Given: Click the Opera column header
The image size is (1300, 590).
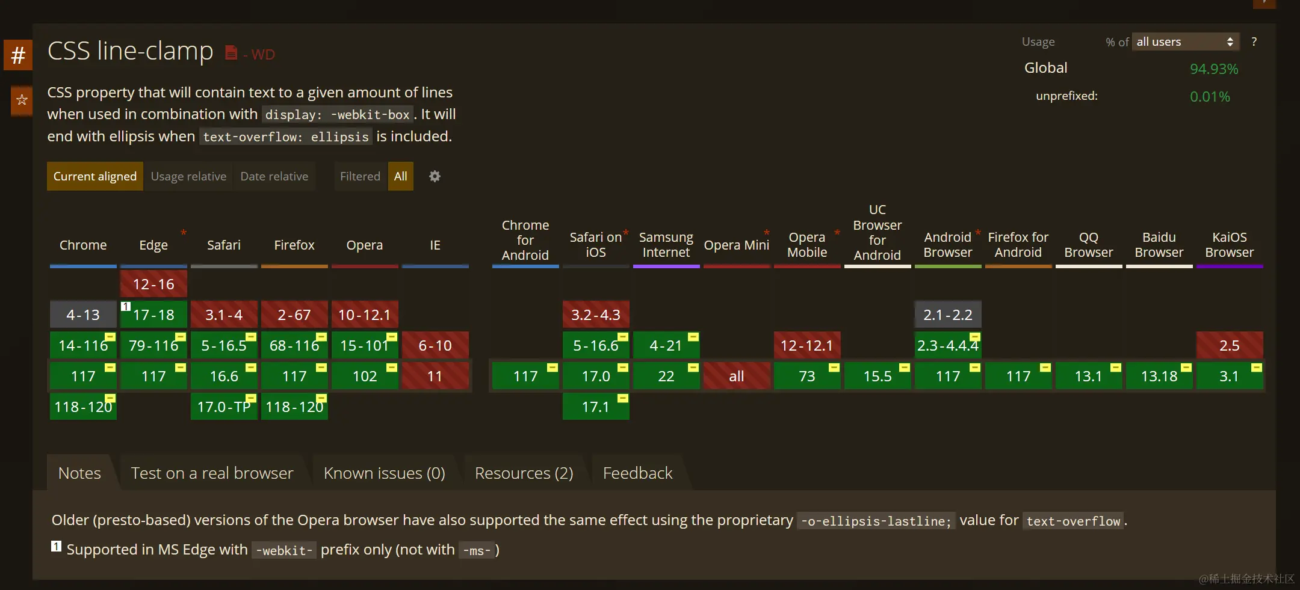Looking at the screenshot, I should 365,245.
